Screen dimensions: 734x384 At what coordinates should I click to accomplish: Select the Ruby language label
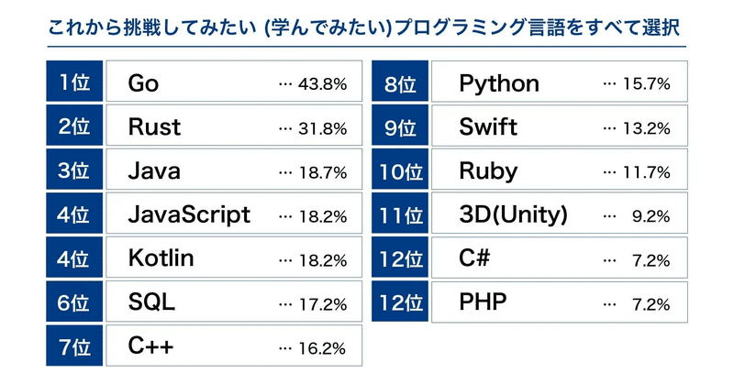488,171
